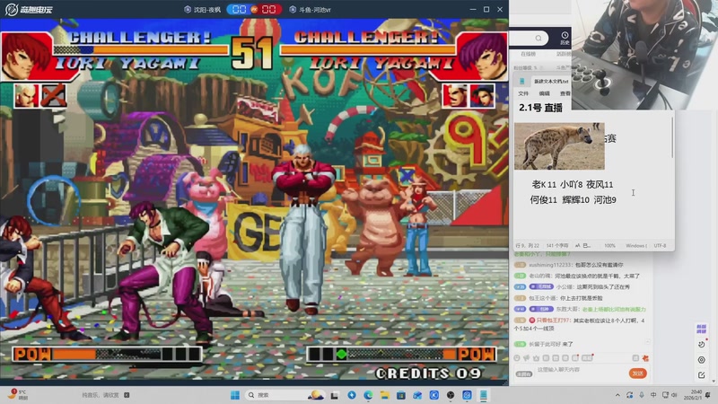This screenshot has height=404, width=718.
Task: Open the Windows Start menu
Action: [235, 395]
